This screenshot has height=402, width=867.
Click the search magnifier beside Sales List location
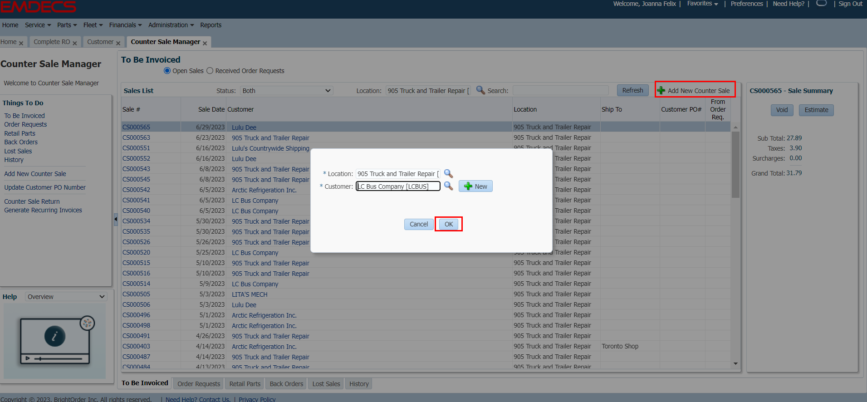coord(480,90)
